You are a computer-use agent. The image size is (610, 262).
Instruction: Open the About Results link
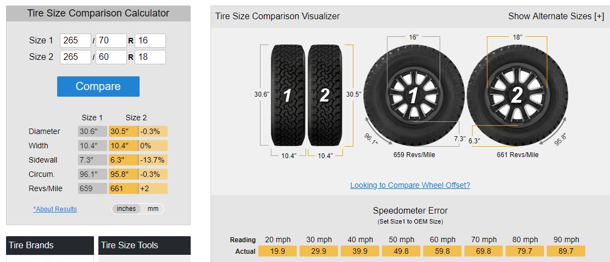pyautogui.click(x=55, y=209)
